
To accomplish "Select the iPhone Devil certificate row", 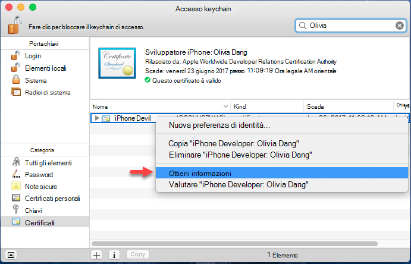I will (x=250, y=118).
